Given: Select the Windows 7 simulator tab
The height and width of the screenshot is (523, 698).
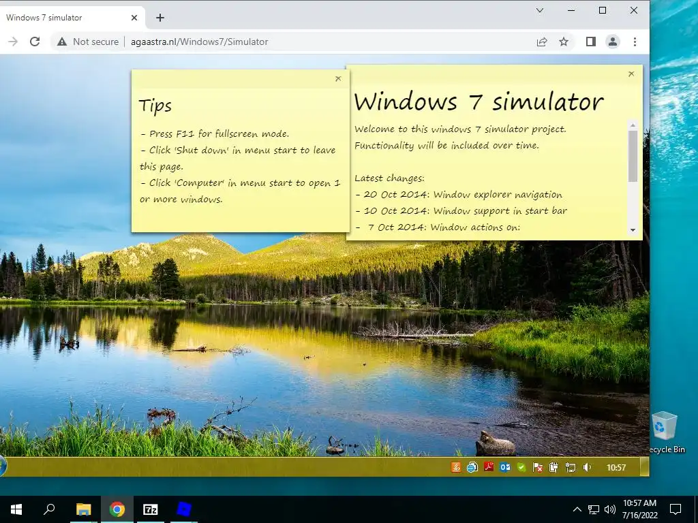Looking at the screenshot, I should 71,18.
